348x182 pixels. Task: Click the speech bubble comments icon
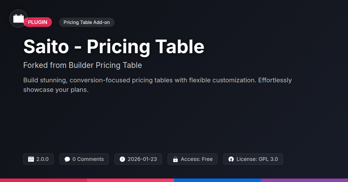[x=67, y=159]
